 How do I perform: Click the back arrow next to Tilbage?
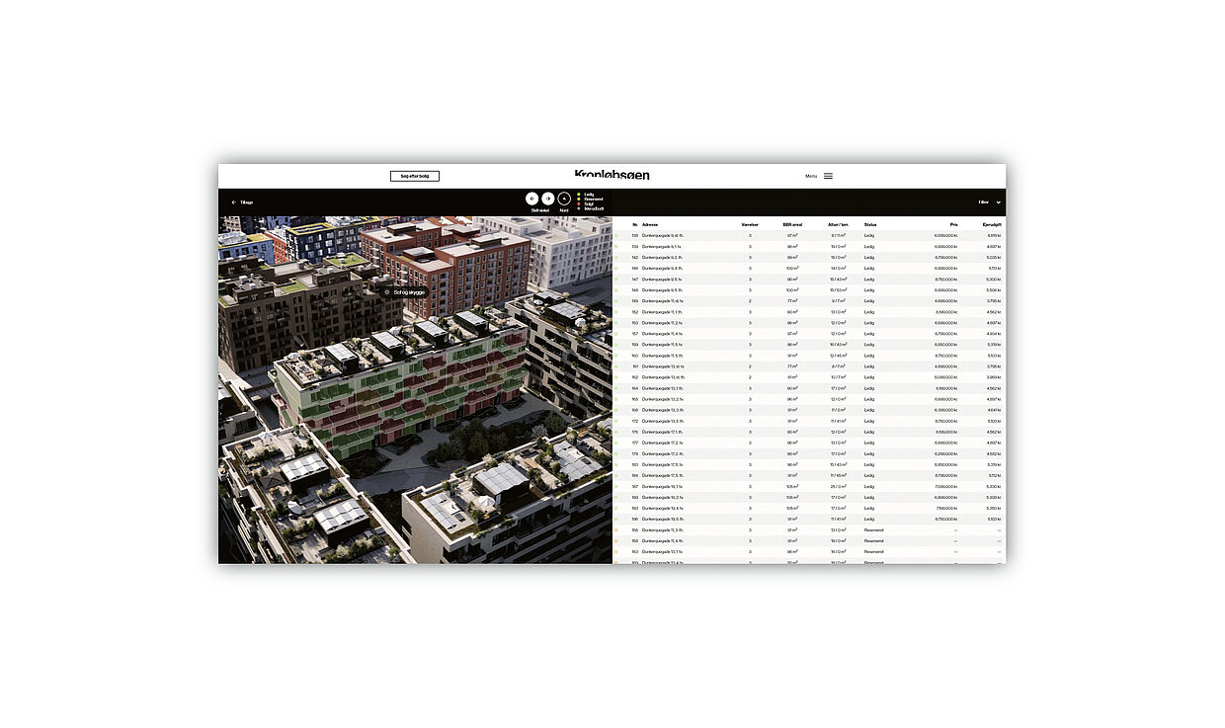(x=234, y=202)
